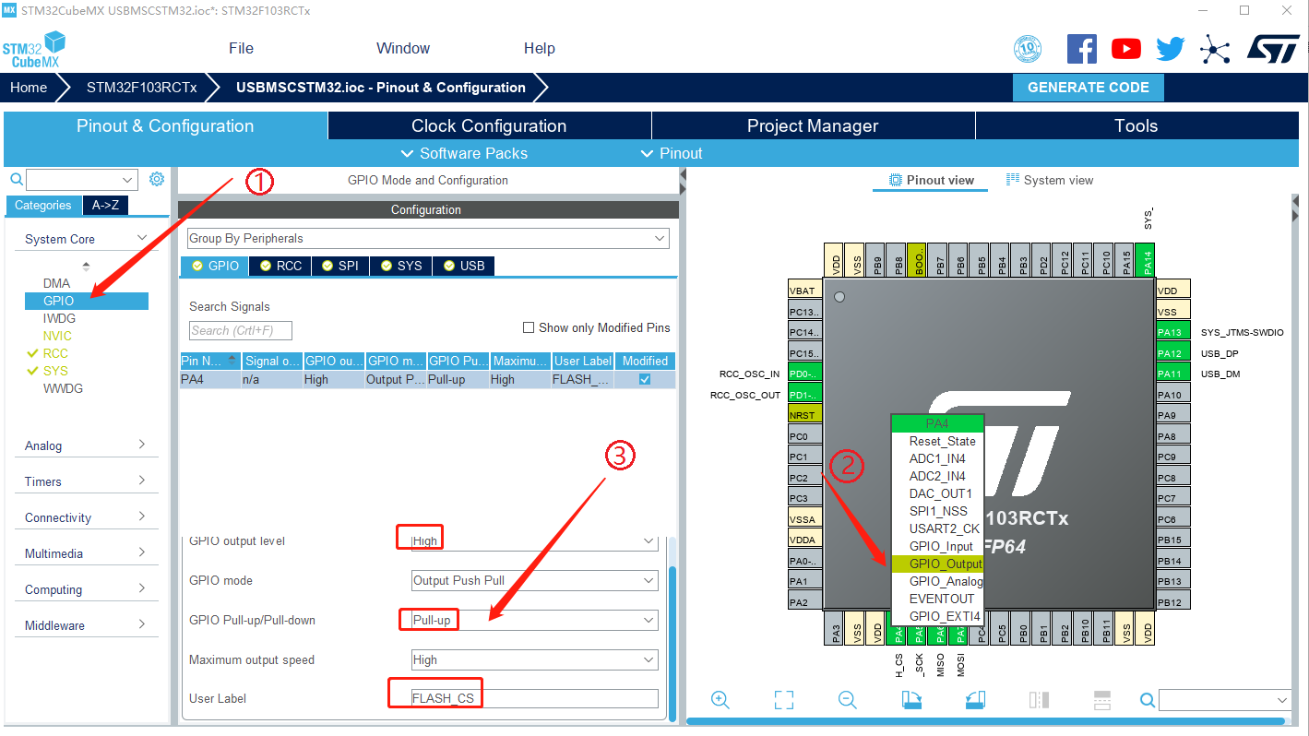Rotate the chip counter-clockwise

coord(976,699)
